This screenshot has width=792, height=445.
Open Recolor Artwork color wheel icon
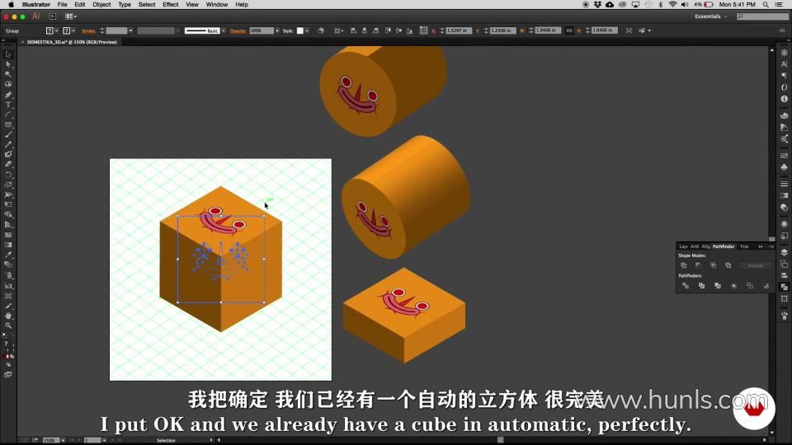coord(321,30)
